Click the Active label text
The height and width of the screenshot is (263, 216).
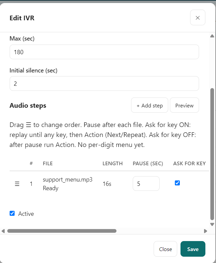(26, 214)
